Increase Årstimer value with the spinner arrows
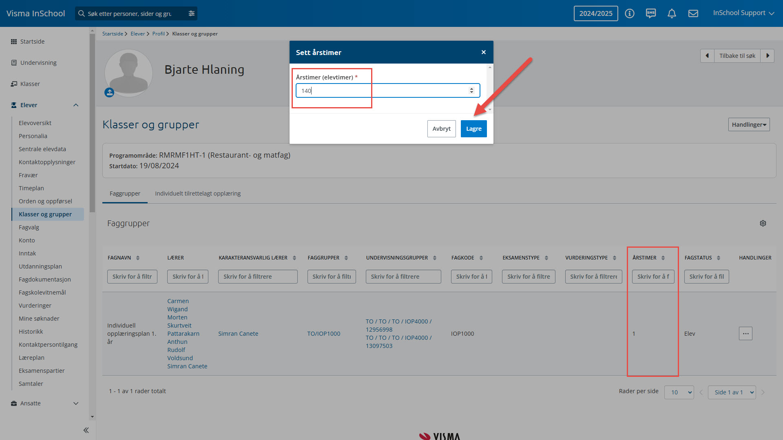The image size is (783, 440). pyautogui.click(x=471, y=88)
